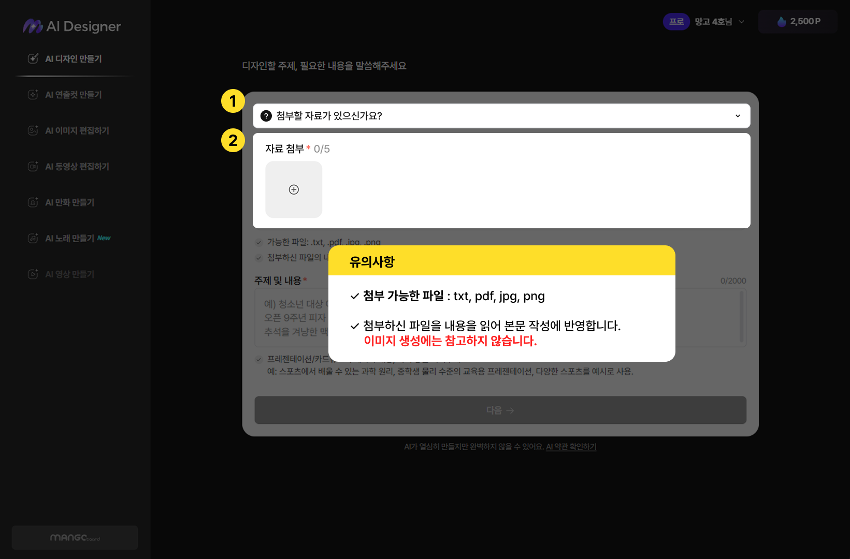Image resolution: width=850 pixels, height=559 pixels.
Task: Select AI 동영상 편집하기 menu label
Action: [77, 167]
